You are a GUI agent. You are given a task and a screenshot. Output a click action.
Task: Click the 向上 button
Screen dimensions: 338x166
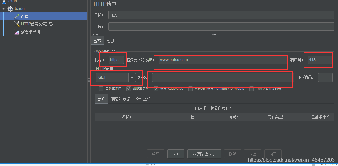(253, 154)
